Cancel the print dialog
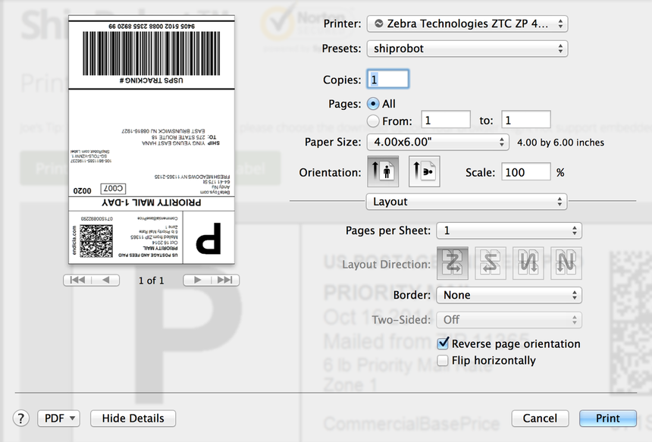This screenshot has width=652, height=442. [x=540, y=418]
